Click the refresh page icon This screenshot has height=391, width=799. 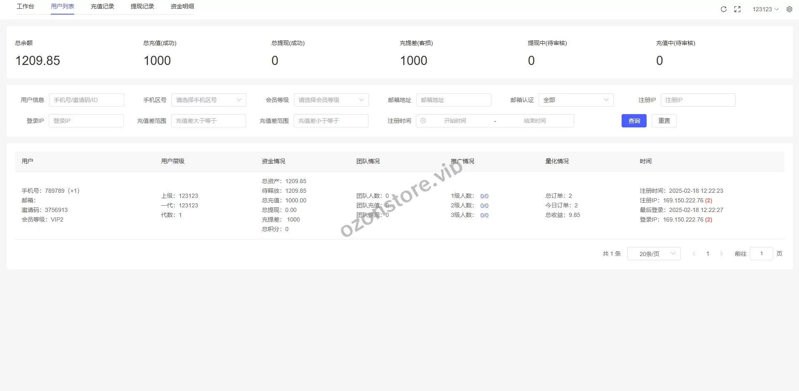[724, 9]
